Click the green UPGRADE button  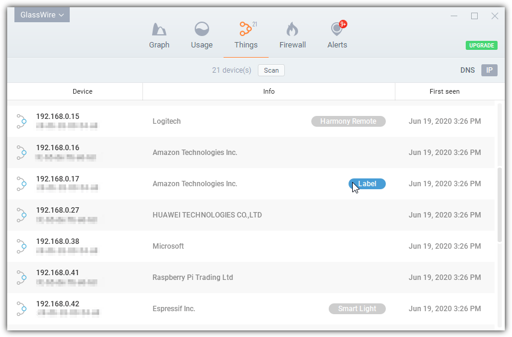click(x=481, y=46)
